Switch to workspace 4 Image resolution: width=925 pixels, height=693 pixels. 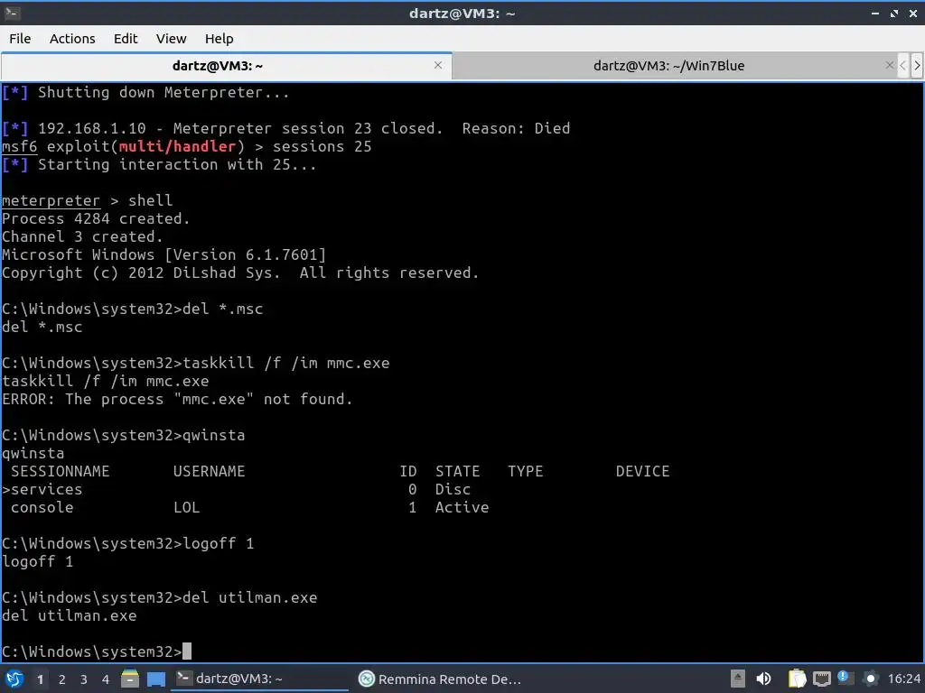(106, 679)
